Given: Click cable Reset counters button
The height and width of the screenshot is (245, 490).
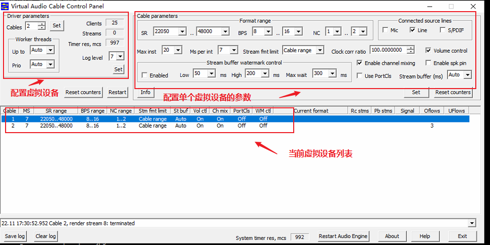Looking at the screenshot, I should (453, 92).
